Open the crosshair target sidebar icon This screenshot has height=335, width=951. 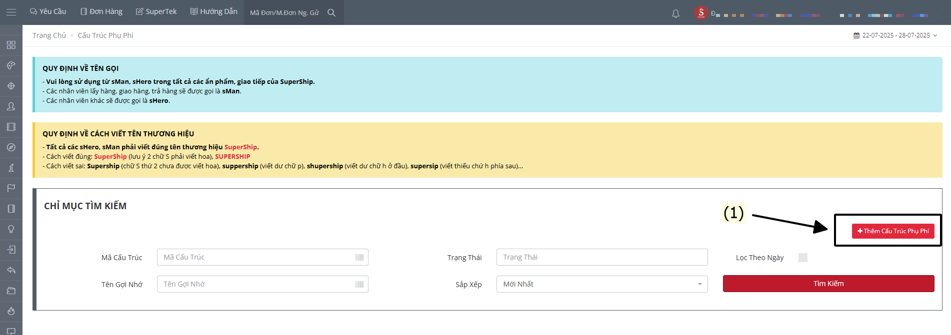[11, 86]
